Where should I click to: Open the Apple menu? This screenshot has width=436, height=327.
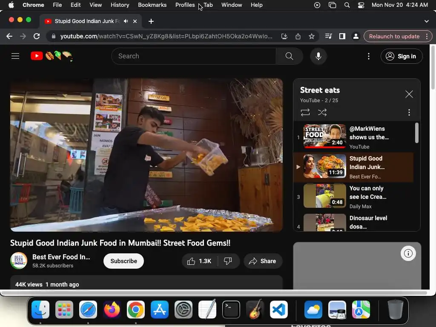click(11, 5)
